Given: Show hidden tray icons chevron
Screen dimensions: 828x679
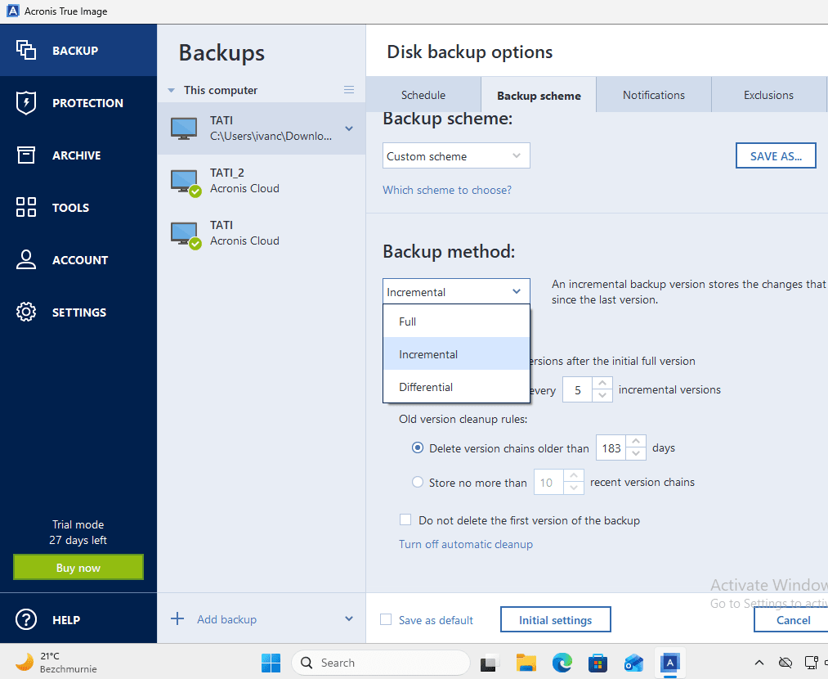Looking at the screenshot, I should [x=759, y=663].
